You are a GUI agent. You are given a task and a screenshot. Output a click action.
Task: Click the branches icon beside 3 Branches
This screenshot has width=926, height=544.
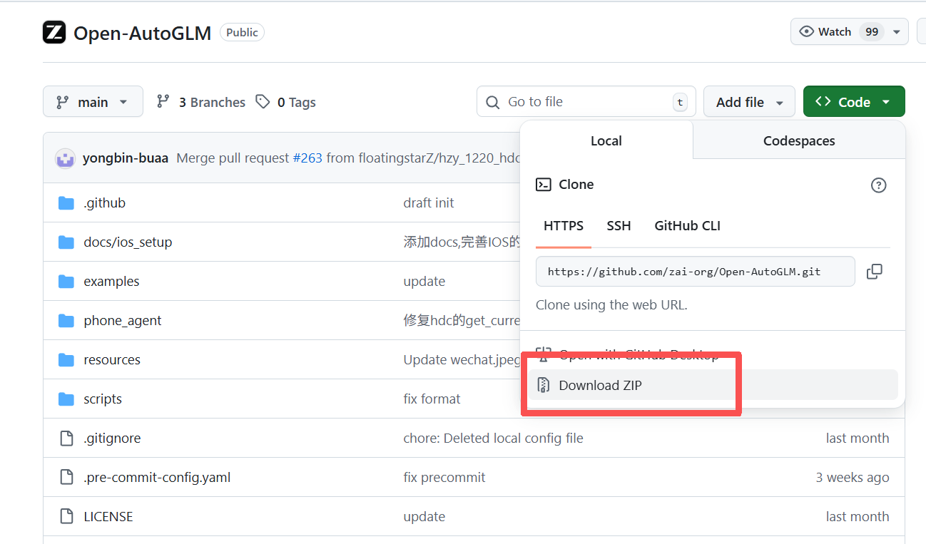pos(163,102)
